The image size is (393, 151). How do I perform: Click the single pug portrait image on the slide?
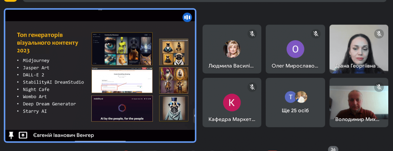click(174, 108)
